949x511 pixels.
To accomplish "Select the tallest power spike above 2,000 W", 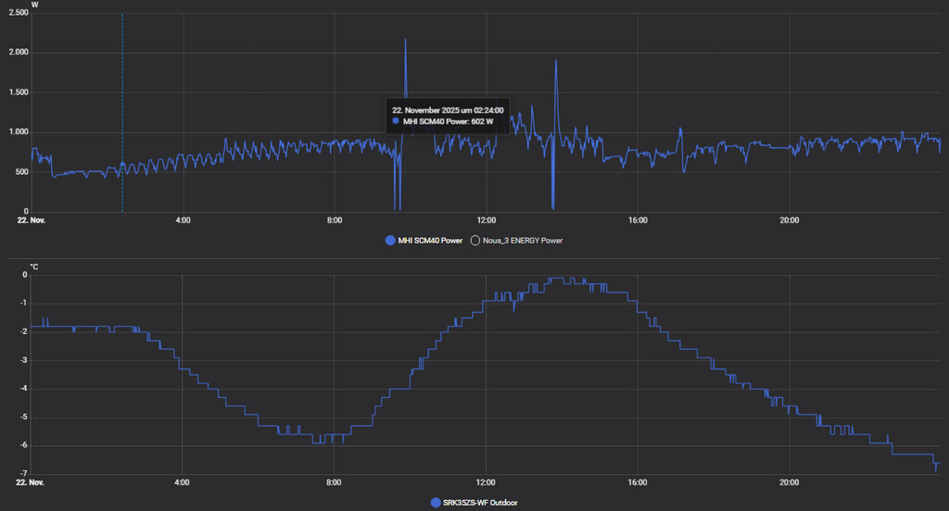I will click(405, 42).
